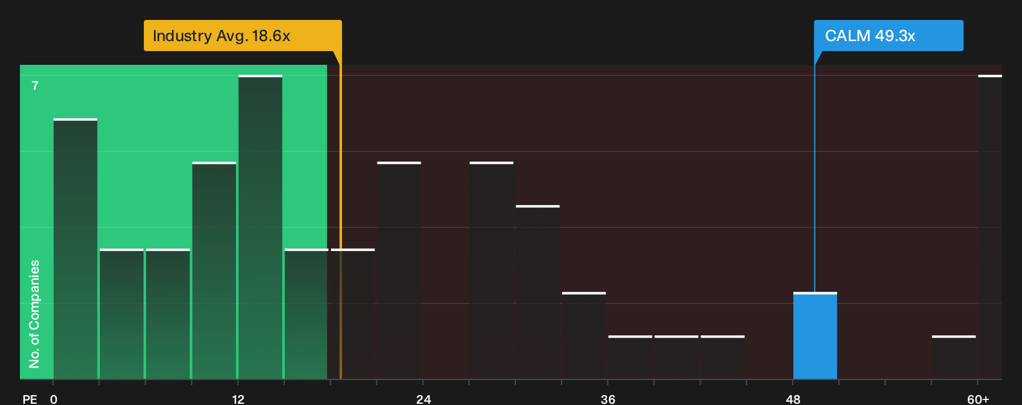Click the dark bar just left of 24
This screenshot has width=1022, height=405.
(399, 270)
